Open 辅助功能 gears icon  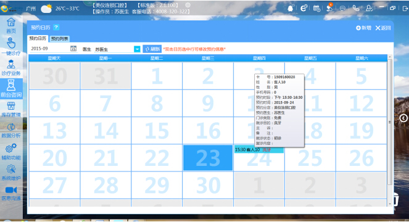tap(11, 148)
